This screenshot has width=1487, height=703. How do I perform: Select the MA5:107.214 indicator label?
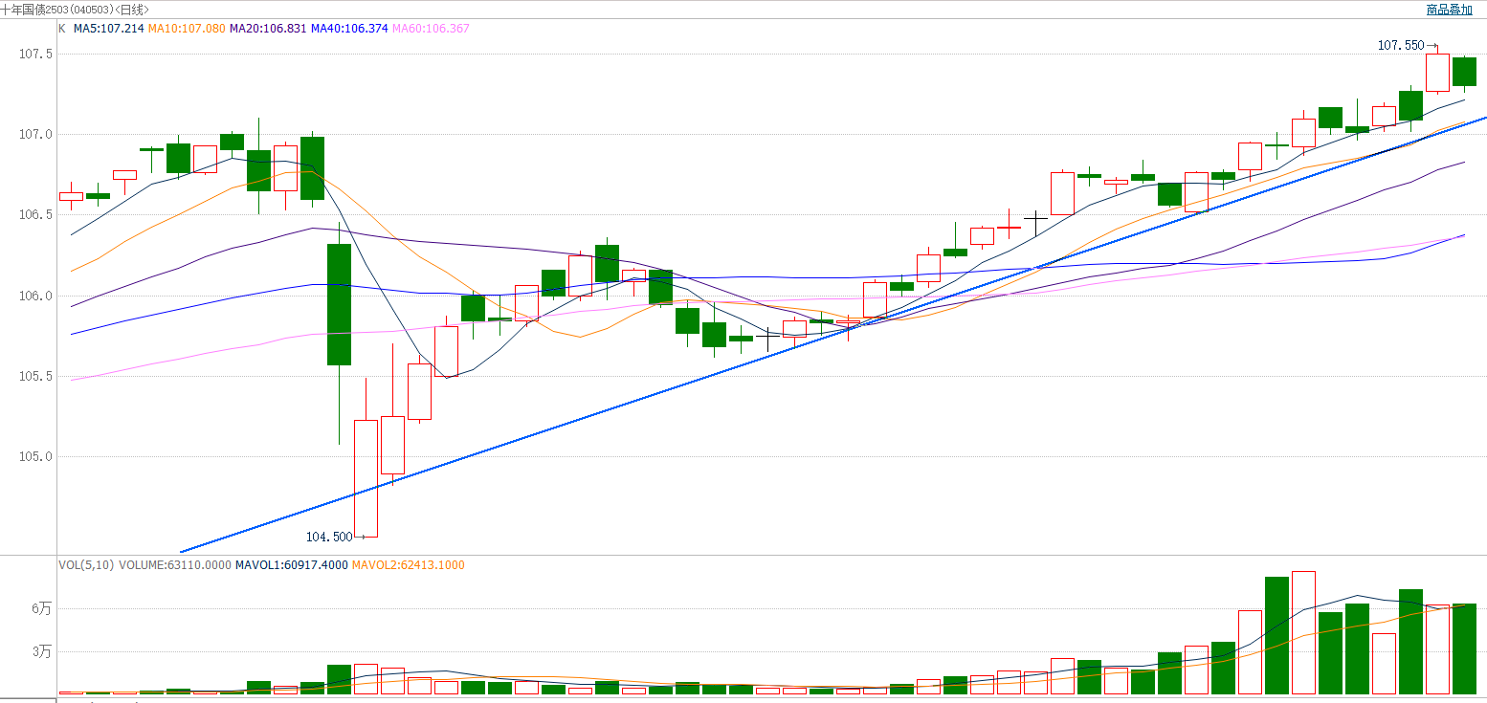tap(109, 29)
